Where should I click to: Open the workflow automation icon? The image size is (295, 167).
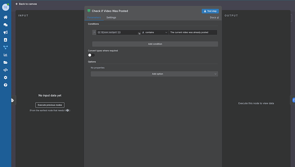[6, 47]
